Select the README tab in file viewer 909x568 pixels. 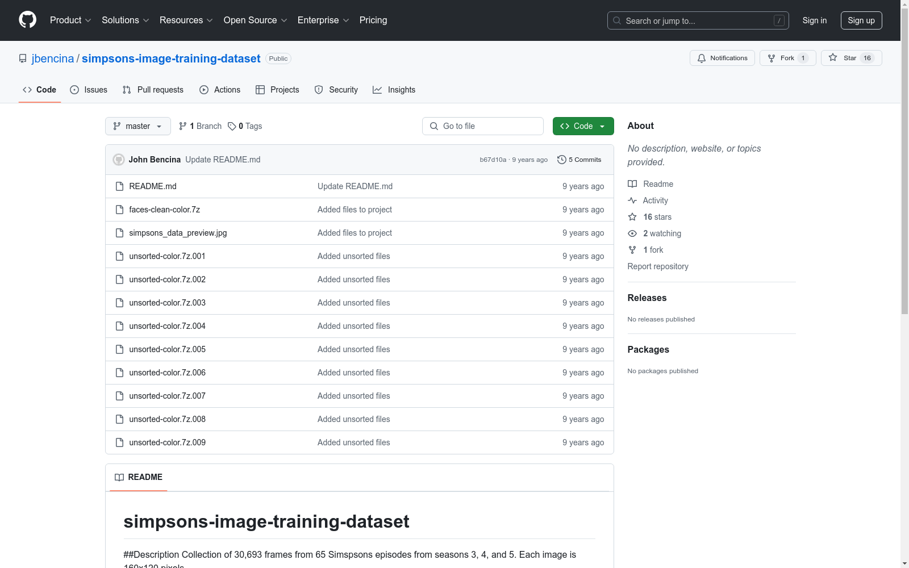[x=139, y=477]
